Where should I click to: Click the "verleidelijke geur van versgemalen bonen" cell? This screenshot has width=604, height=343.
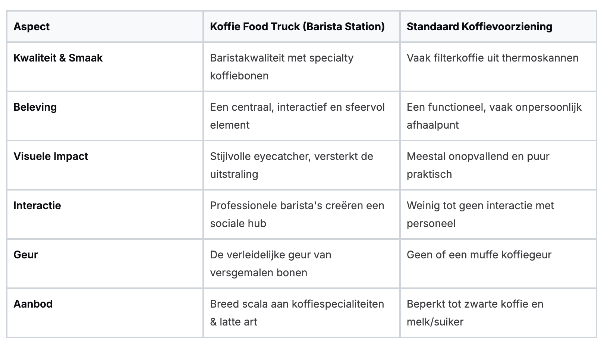(x=270, y=263)
